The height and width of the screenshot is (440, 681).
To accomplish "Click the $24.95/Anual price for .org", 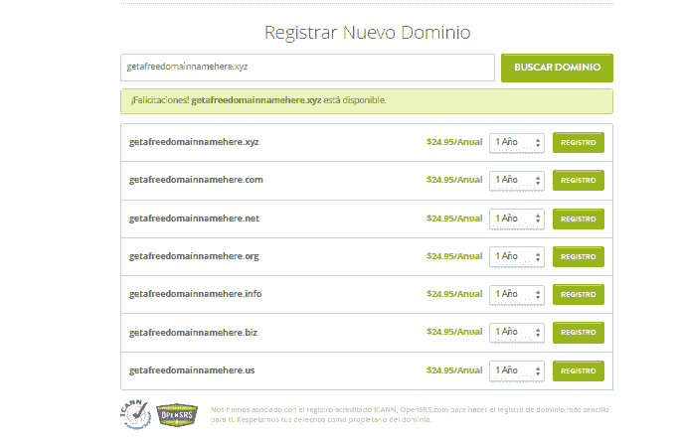I will point(454,256).
